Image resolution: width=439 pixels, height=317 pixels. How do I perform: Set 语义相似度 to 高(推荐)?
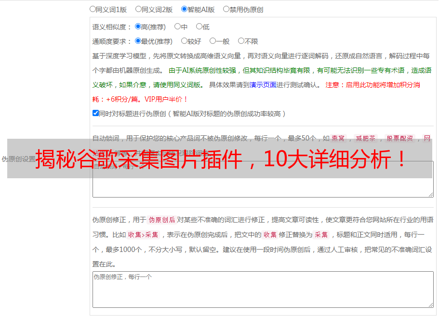click(138, 26)
